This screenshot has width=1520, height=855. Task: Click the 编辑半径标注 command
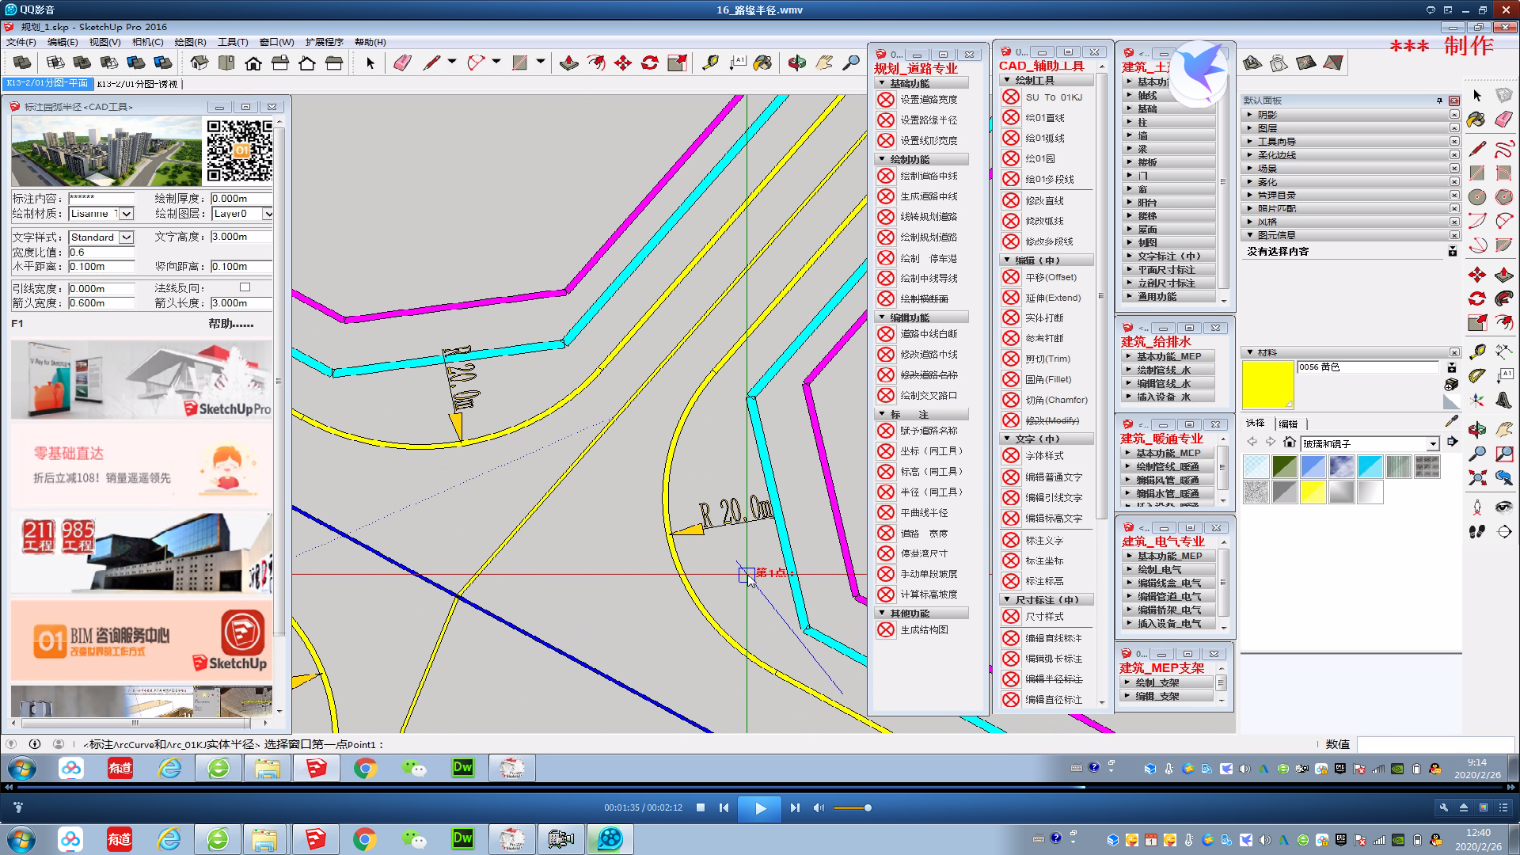(1054, 679)
